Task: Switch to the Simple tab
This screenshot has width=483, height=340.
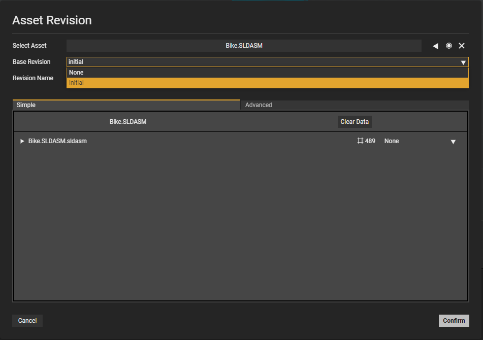Action: [x=126, y=105]
